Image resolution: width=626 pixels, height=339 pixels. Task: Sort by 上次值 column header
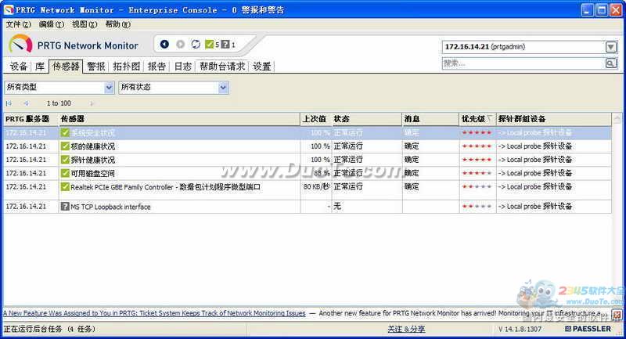(316, 119)
